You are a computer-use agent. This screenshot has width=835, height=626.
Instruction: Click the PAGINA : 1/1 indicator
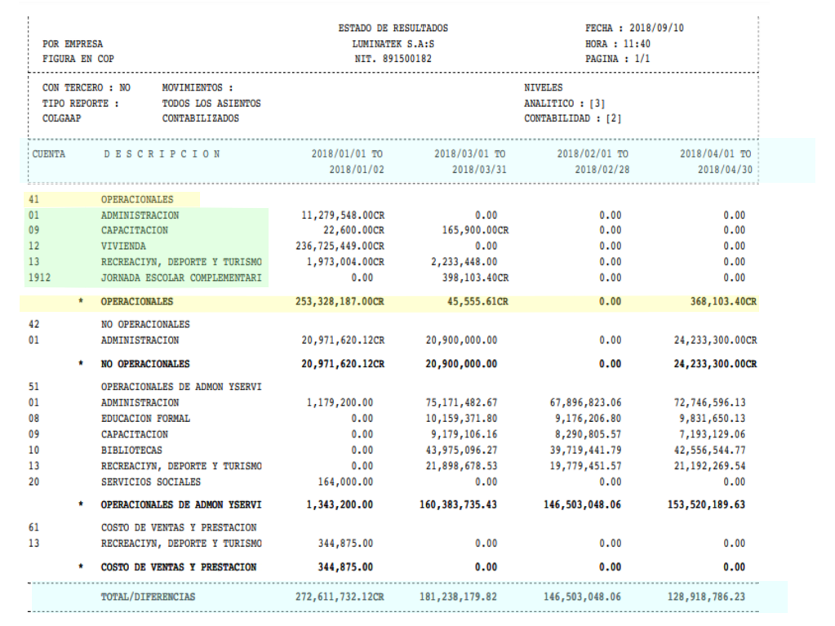[617, 60]
